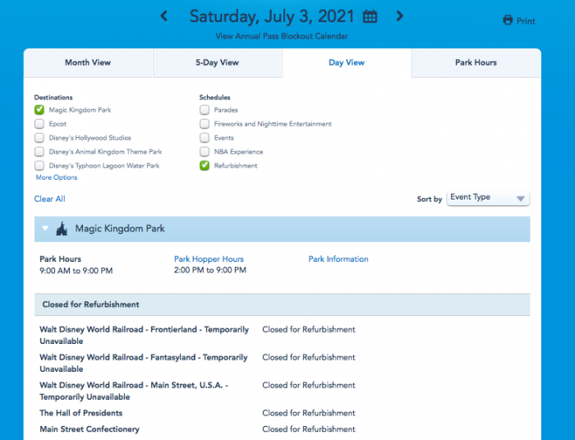
Task: Open the calendar date picker icon
Action: click(x=370, y=16)
